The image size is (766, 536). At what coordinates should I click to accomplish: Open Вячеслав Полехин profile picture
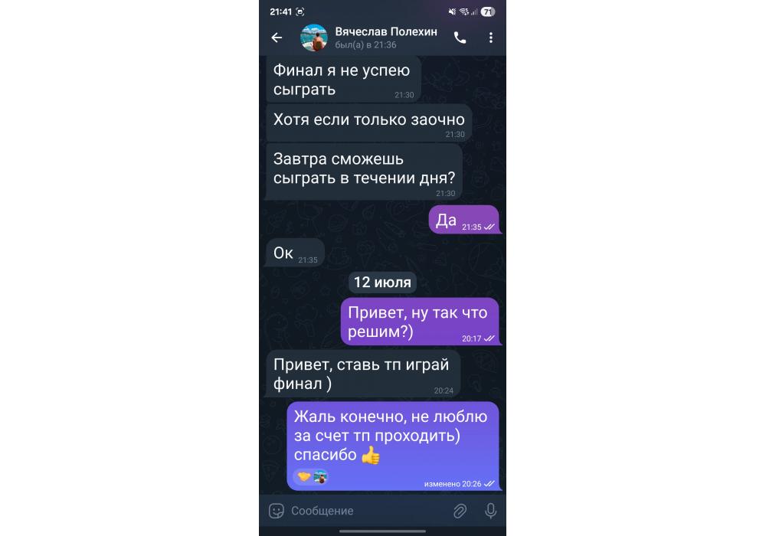point(313,38)
